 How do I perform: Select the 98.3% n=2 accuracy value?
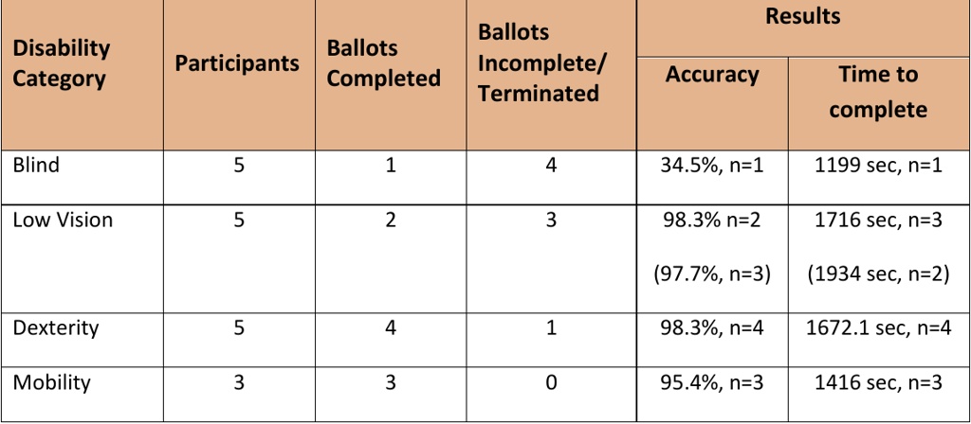[x=712, y=221]
